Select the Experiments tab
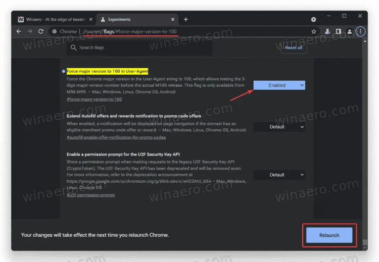The width and height of the screenshot is (379, 262). (x=137, y=19)
